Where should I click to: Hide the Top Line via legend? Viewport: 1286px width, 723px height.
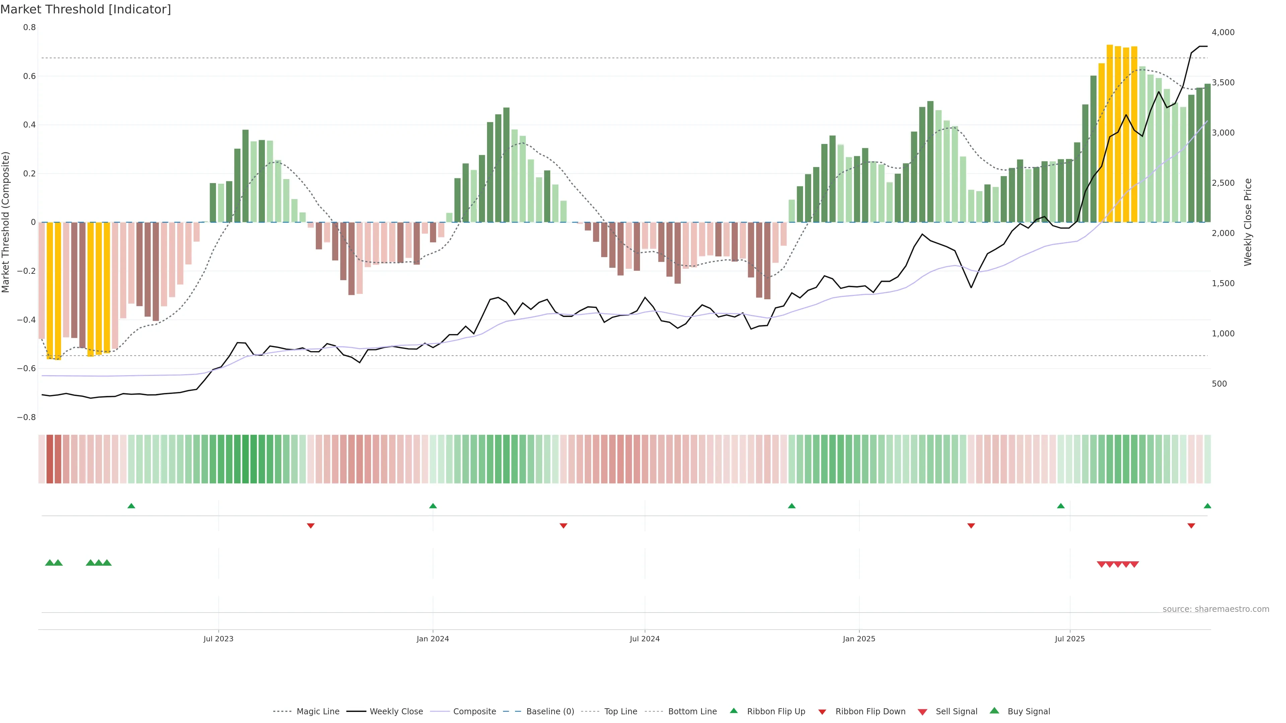click(621, 712)
